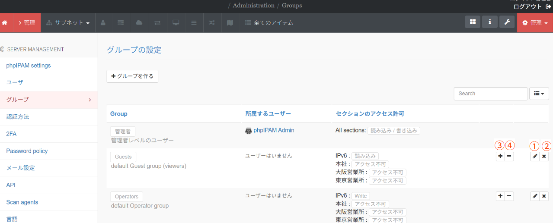Focus the Search input field
Viewport: 553px width, 223px height.
(491, 94)
